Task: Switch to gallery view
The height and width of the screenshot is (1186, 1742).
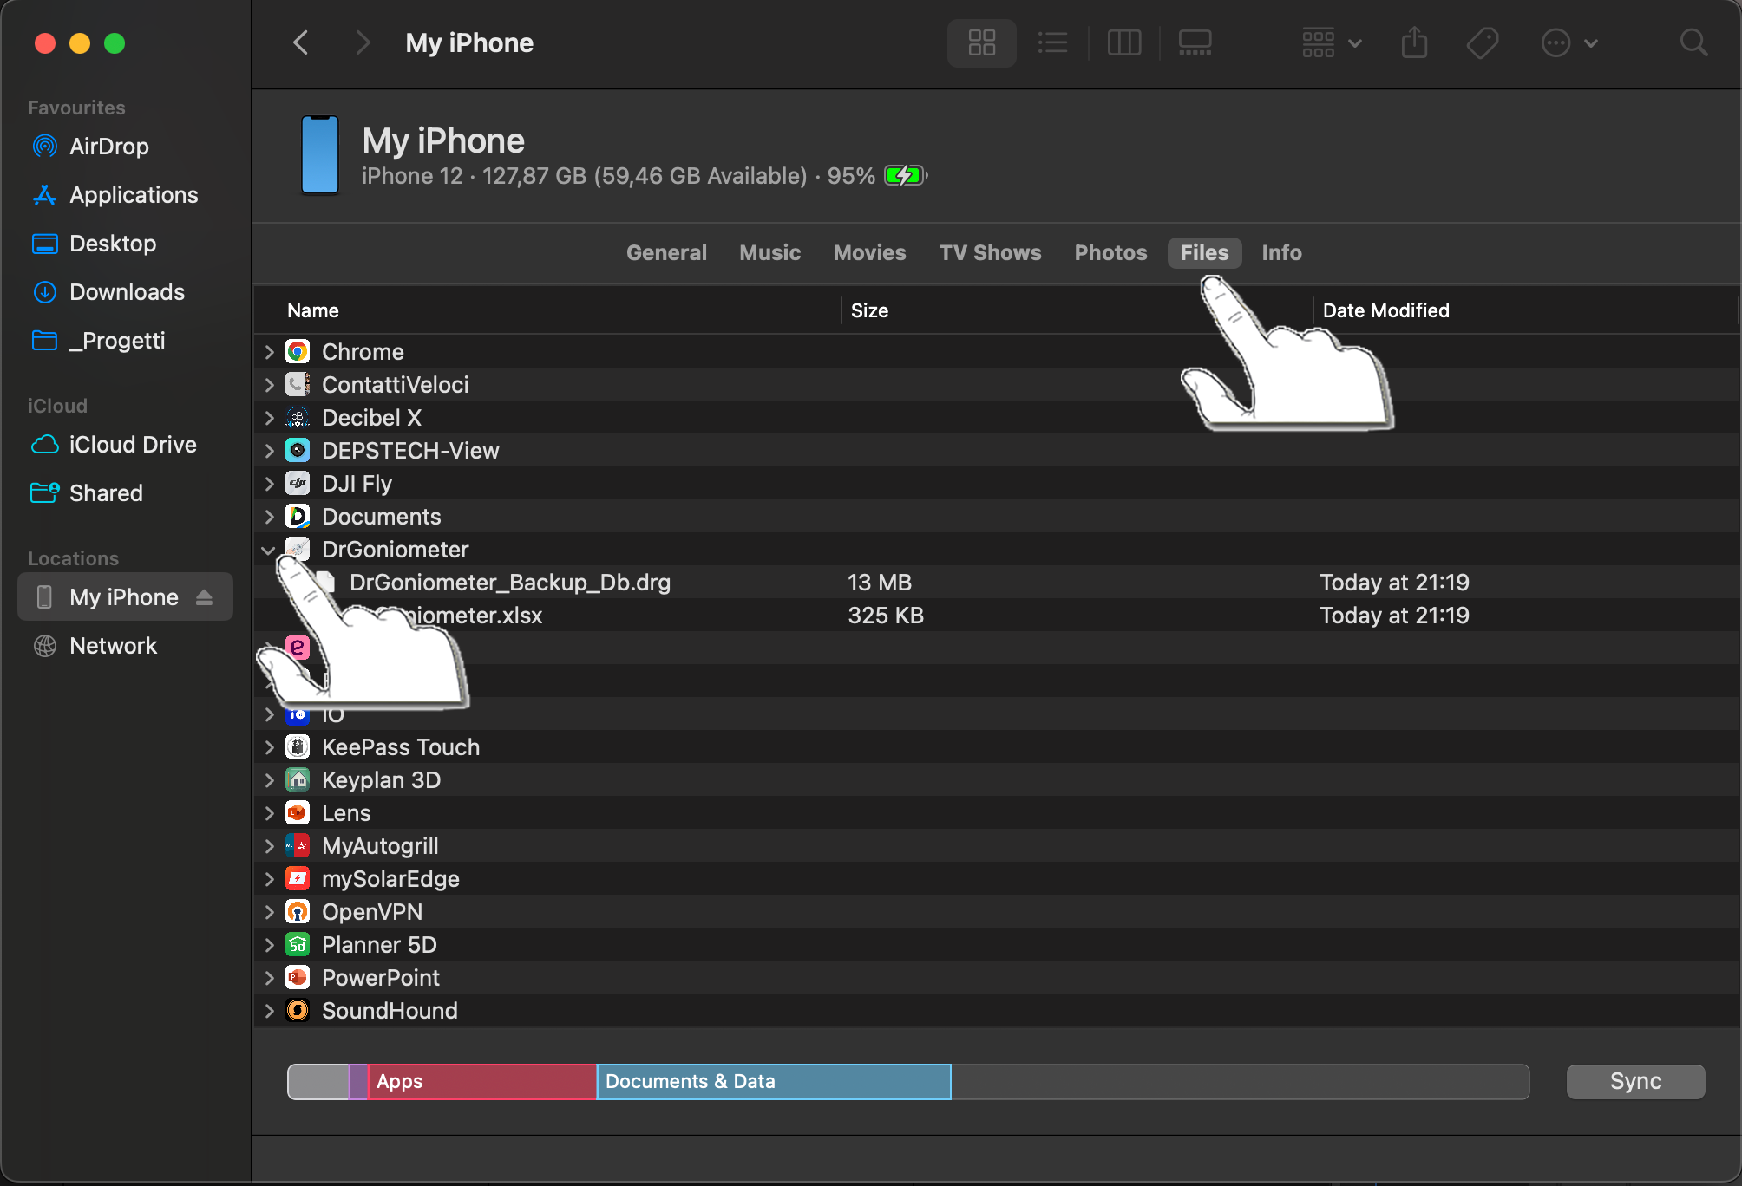Action: pyautogui.click(x=1195, y=42)
